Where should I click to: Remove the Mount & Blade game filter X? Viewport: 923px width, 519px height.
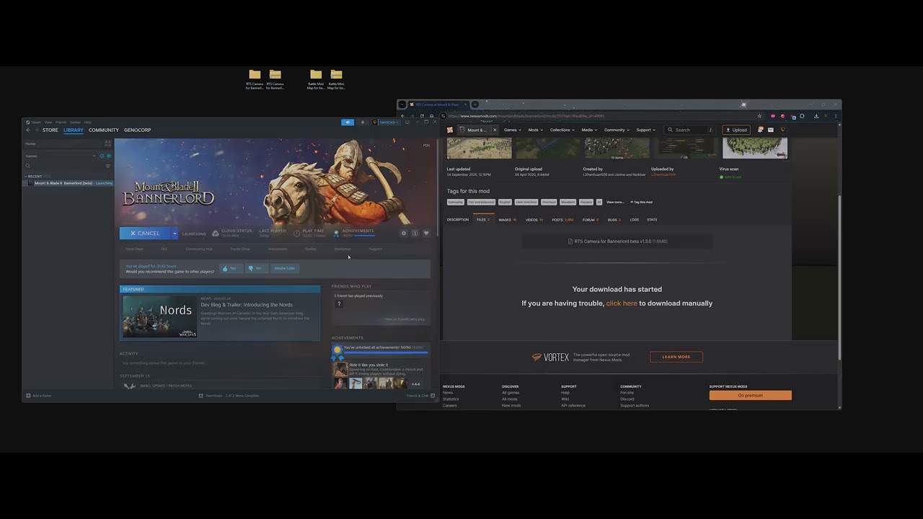pyautogui.click(x=495, y=130)
